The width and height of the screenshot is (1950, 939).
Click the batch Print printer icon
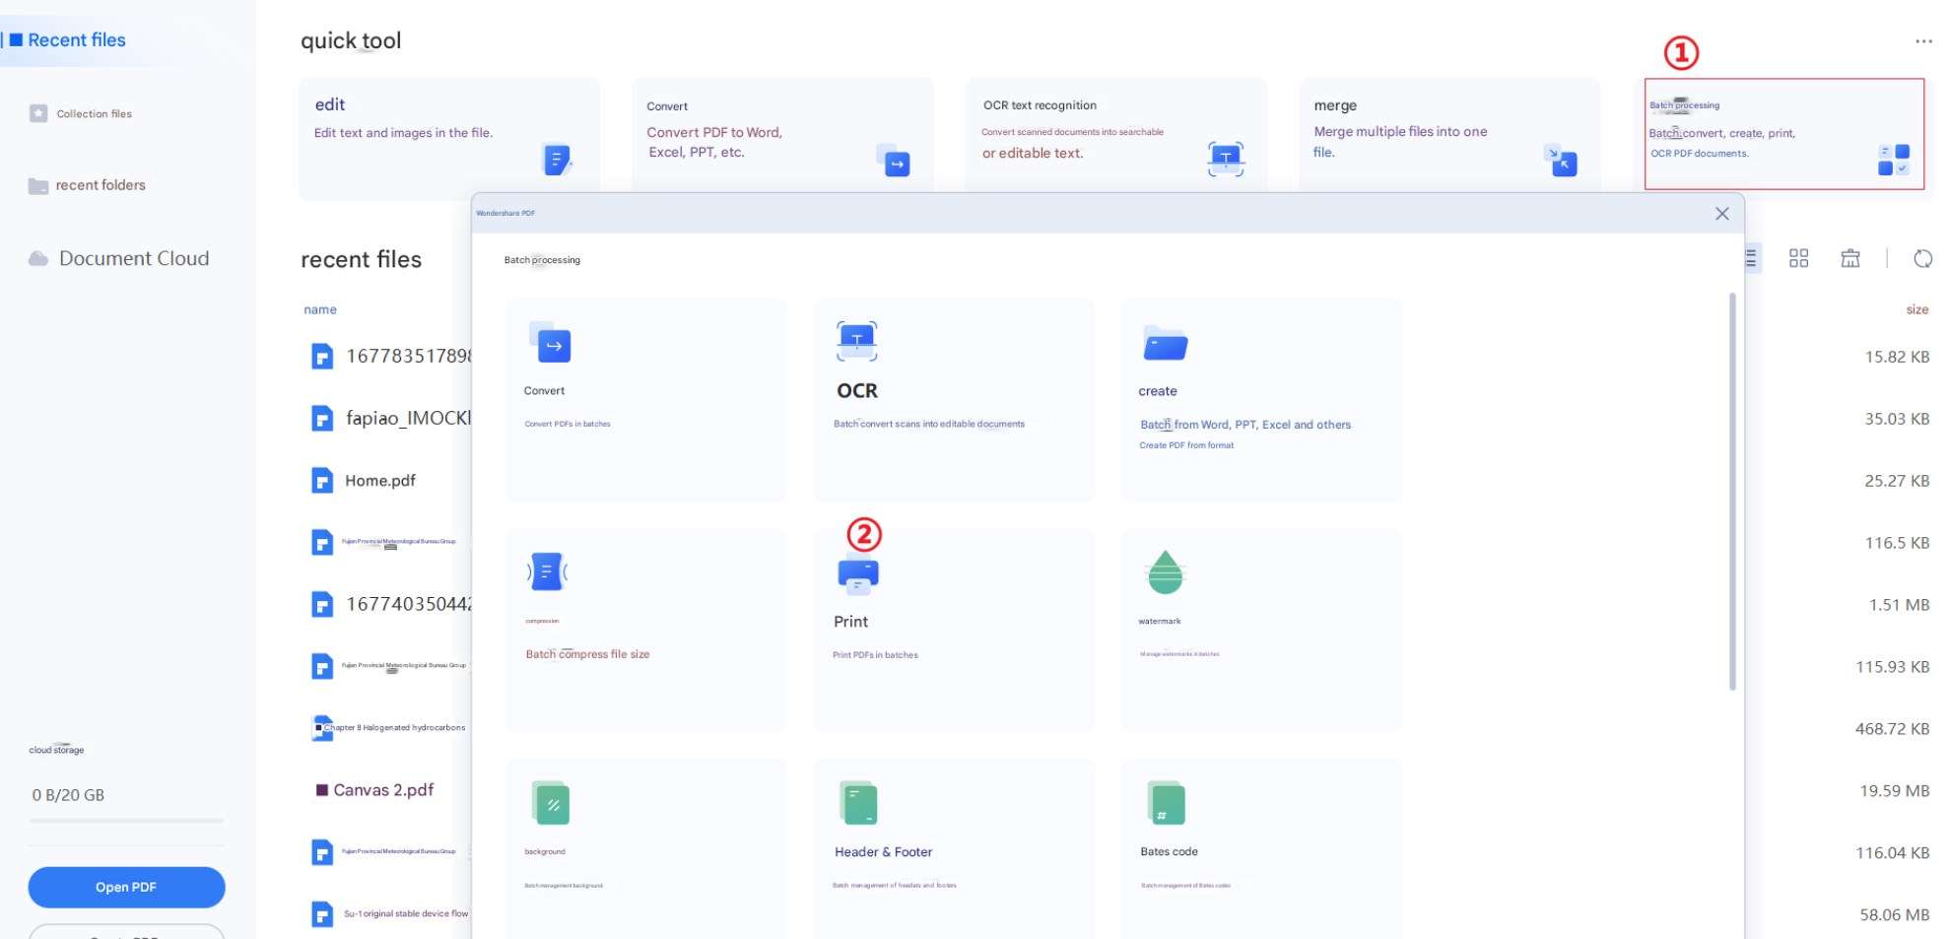click(857, 574)
